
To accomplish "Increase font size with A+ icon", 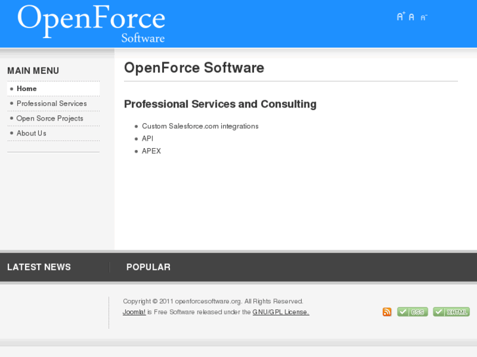I will [401, 16].
